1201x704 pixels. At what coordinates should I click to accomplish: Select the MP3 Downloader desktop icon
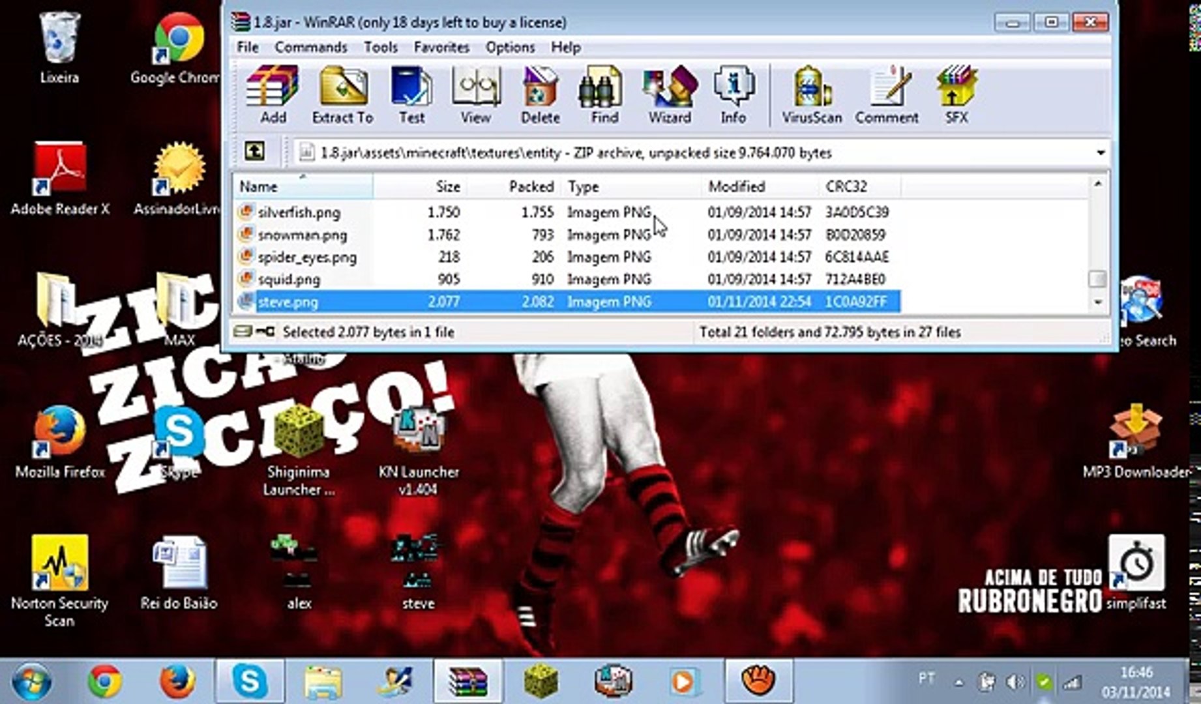[1135, 441]
